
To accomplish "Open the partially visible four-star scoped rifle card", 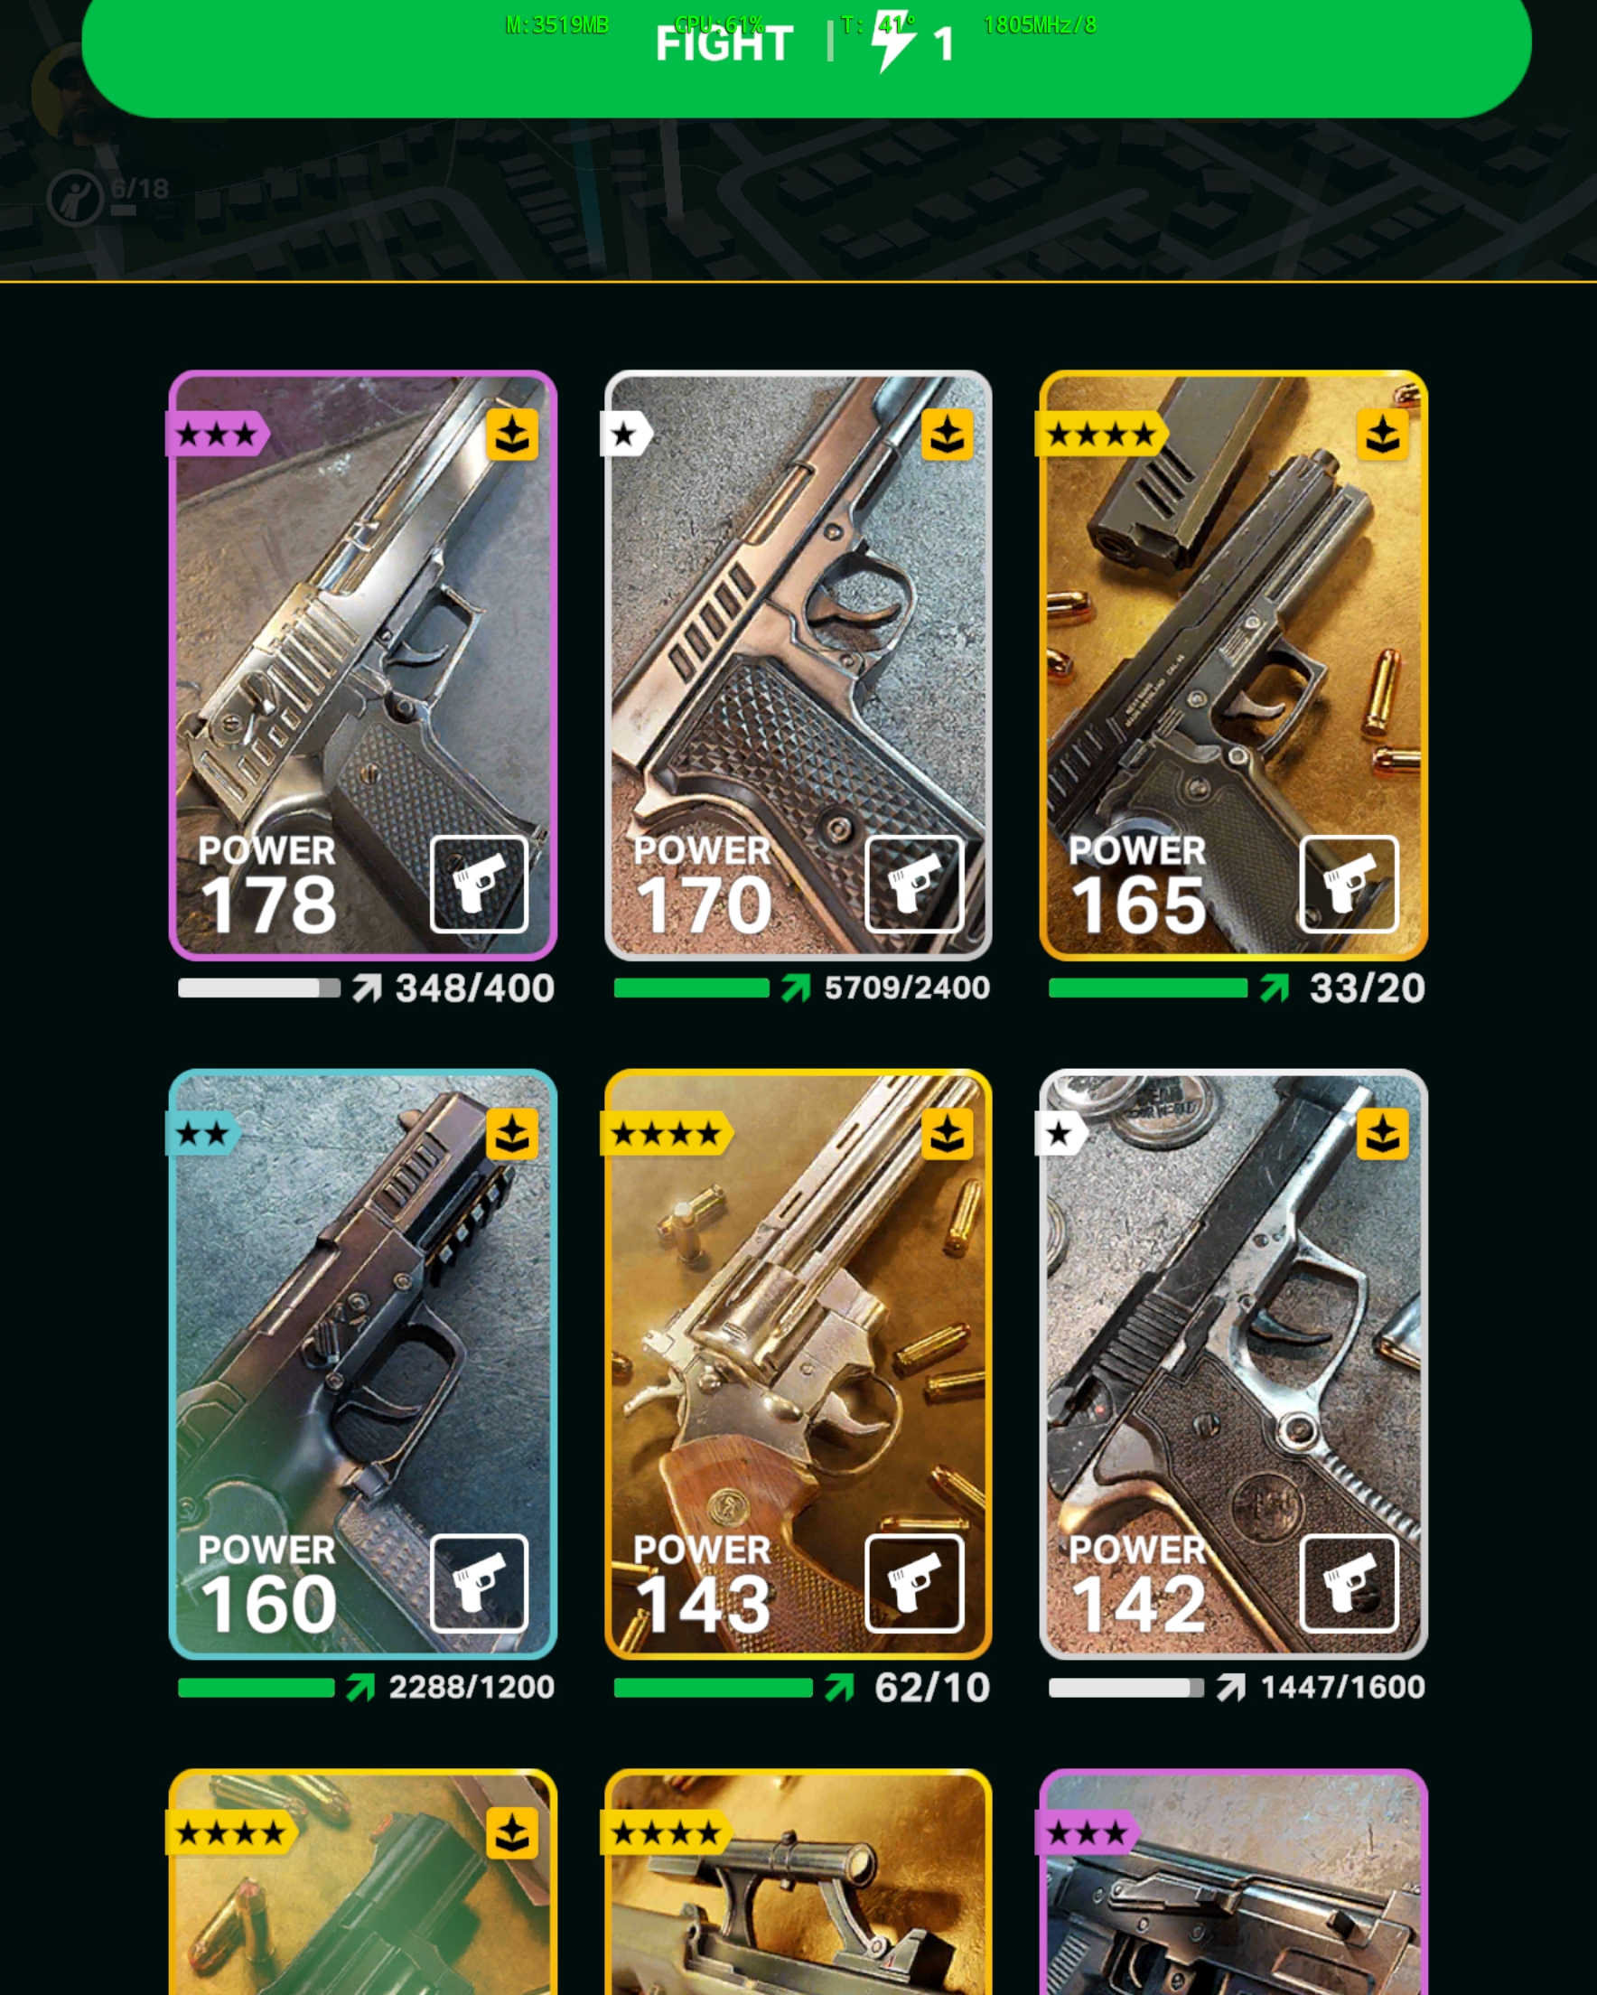I will [x=798, y=1881].
